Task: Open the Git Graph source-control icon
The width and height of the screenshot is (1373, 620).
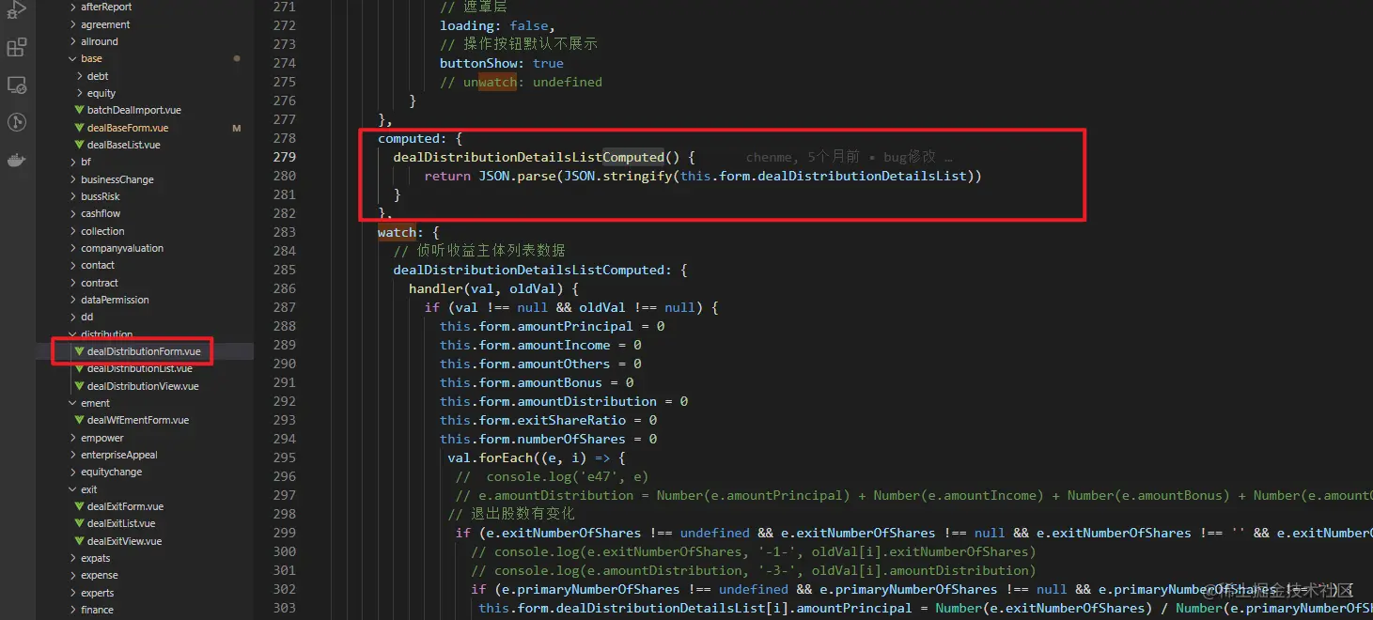Action: [x=17, y=122]
